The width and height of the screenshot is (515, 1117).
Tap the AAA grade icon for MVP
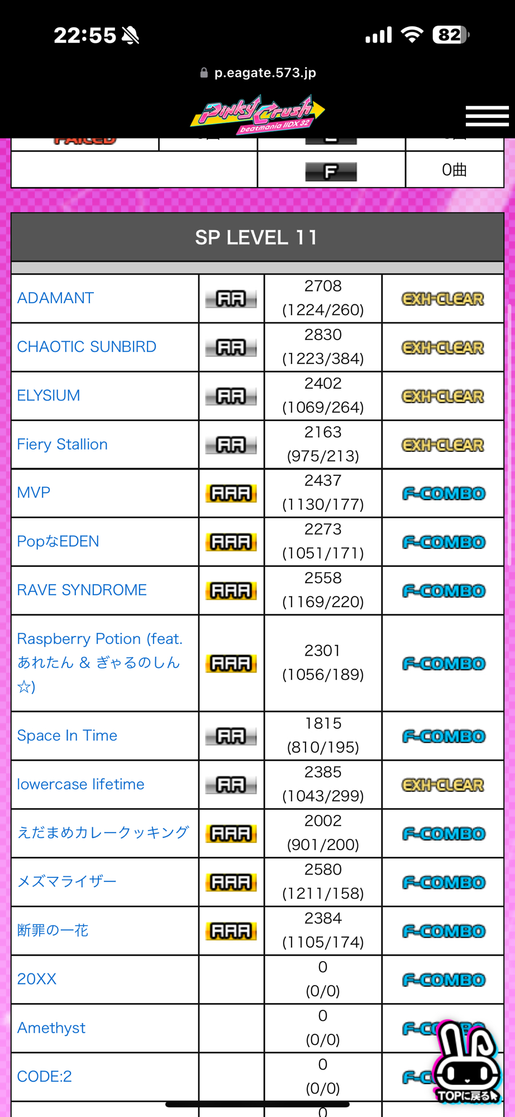pos(231,493)
